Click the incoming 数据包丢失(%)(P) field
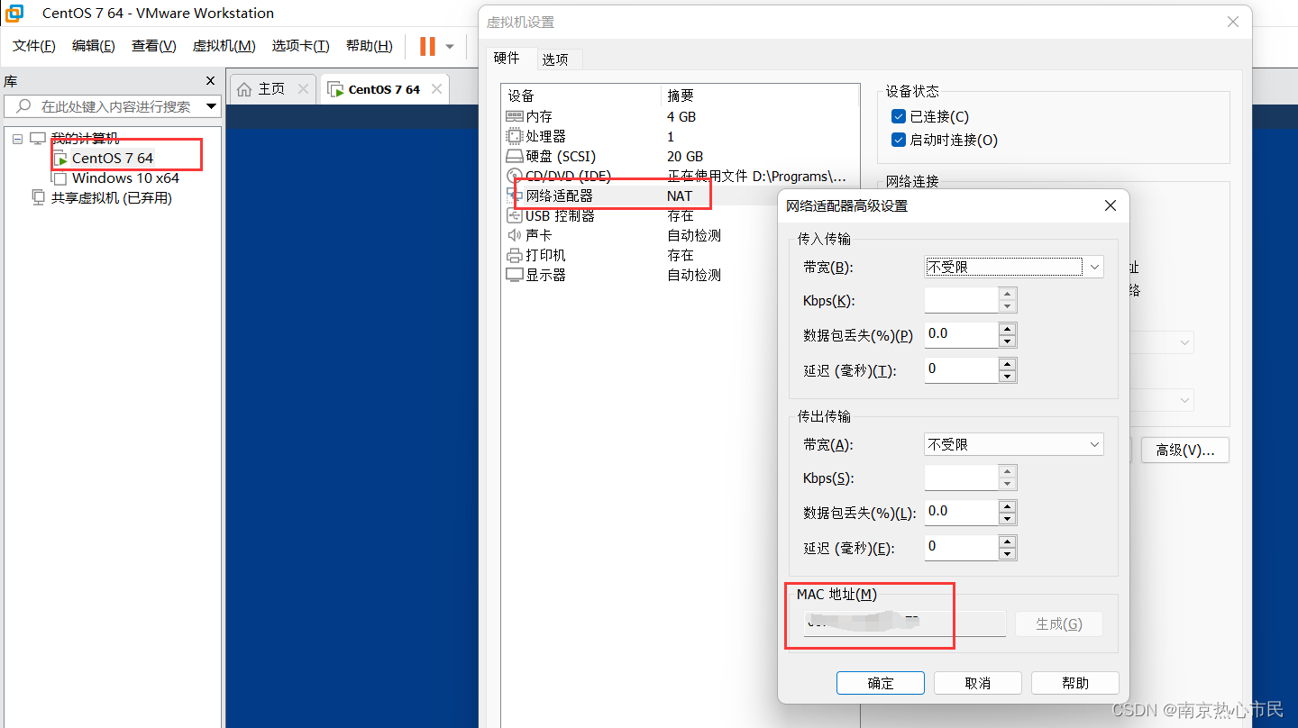The image size is (1298, 728). (962, 334)
